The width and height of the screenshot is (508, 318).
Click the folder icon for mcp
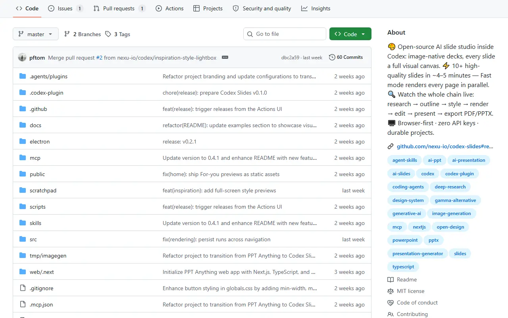point(23,158)
